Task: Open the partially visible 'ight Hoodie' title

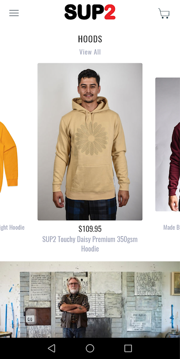Action: pos(12,228)
